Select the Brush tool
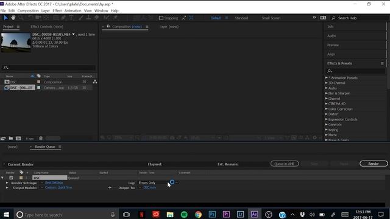390x219 pixels. point(81,18)
